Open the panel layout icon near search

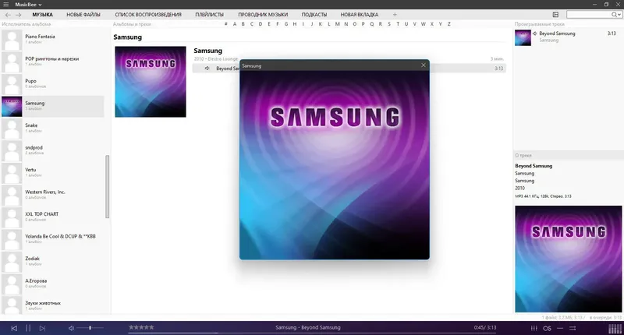(x=555, y=15)
